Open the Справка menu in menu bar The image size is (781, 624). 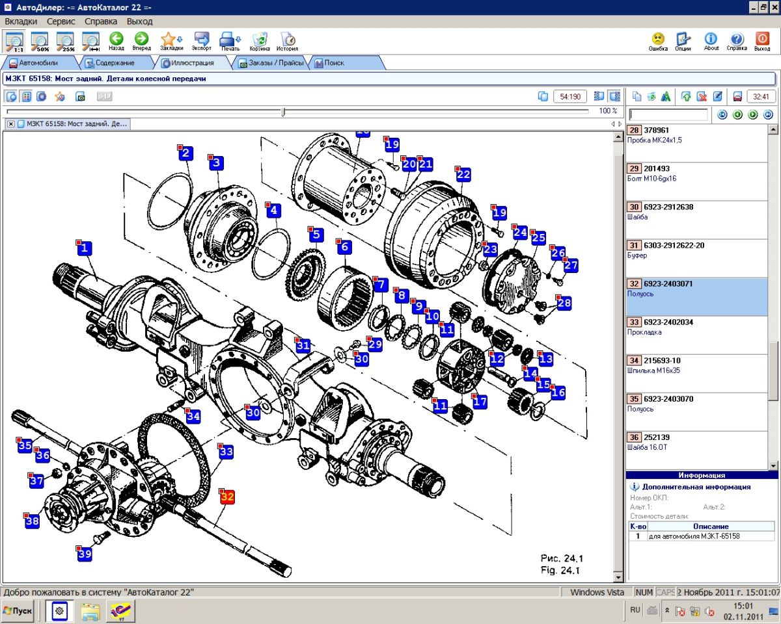(x=101, y=21)
